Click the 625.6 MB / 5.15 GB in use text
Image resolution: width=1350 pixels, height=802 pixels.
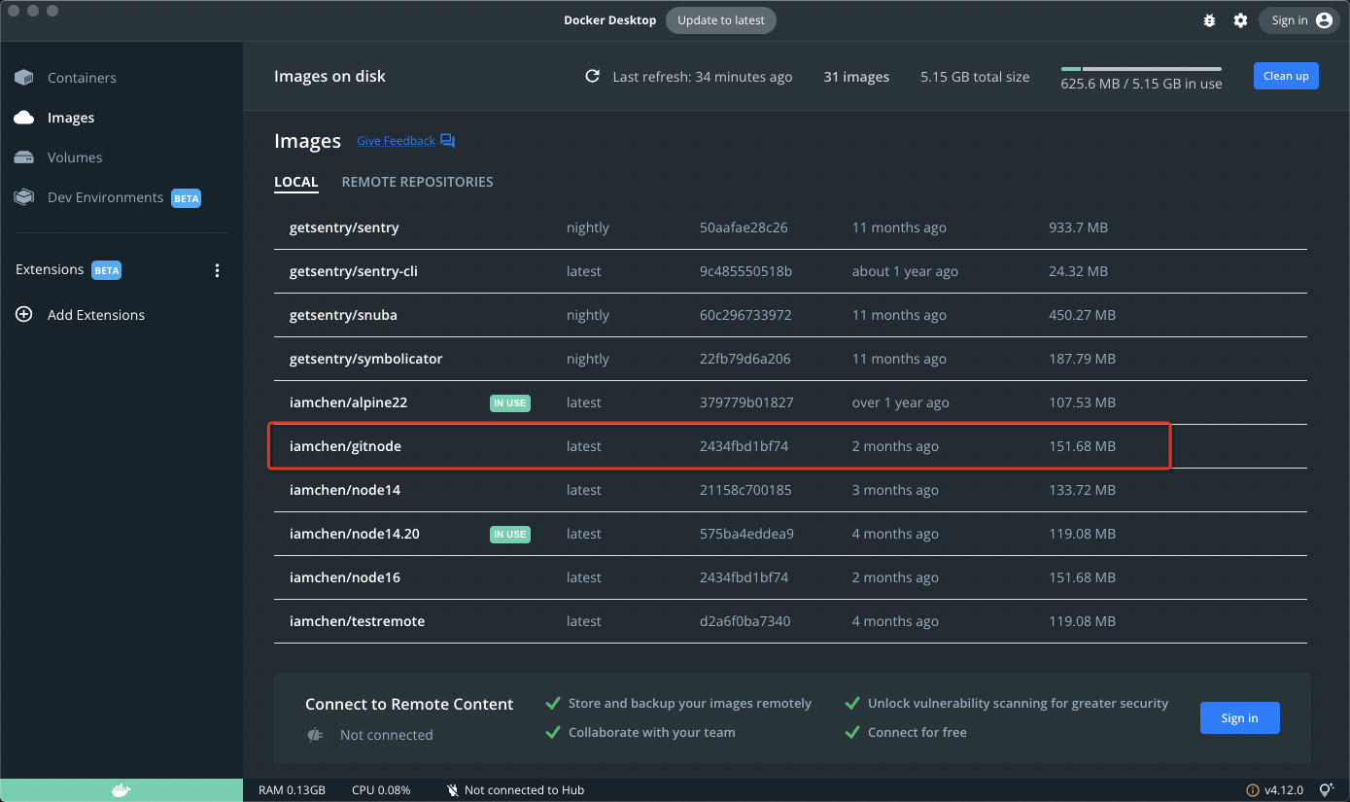(x=1141, y=84)
